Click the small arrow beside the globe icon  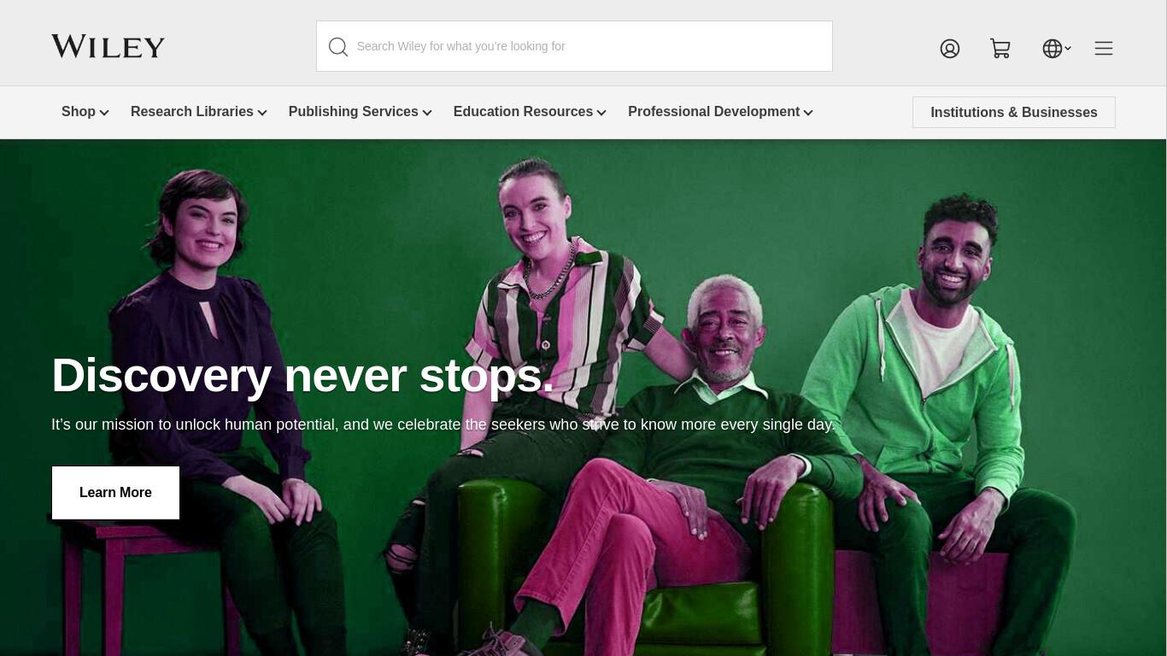tap(1068, 49)
